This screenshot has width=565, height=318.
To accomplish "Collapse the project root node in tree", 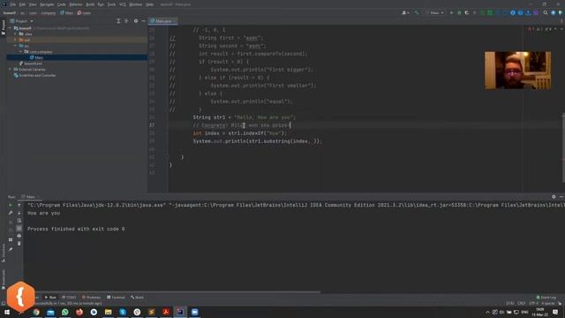I will (x=10, y=27).
